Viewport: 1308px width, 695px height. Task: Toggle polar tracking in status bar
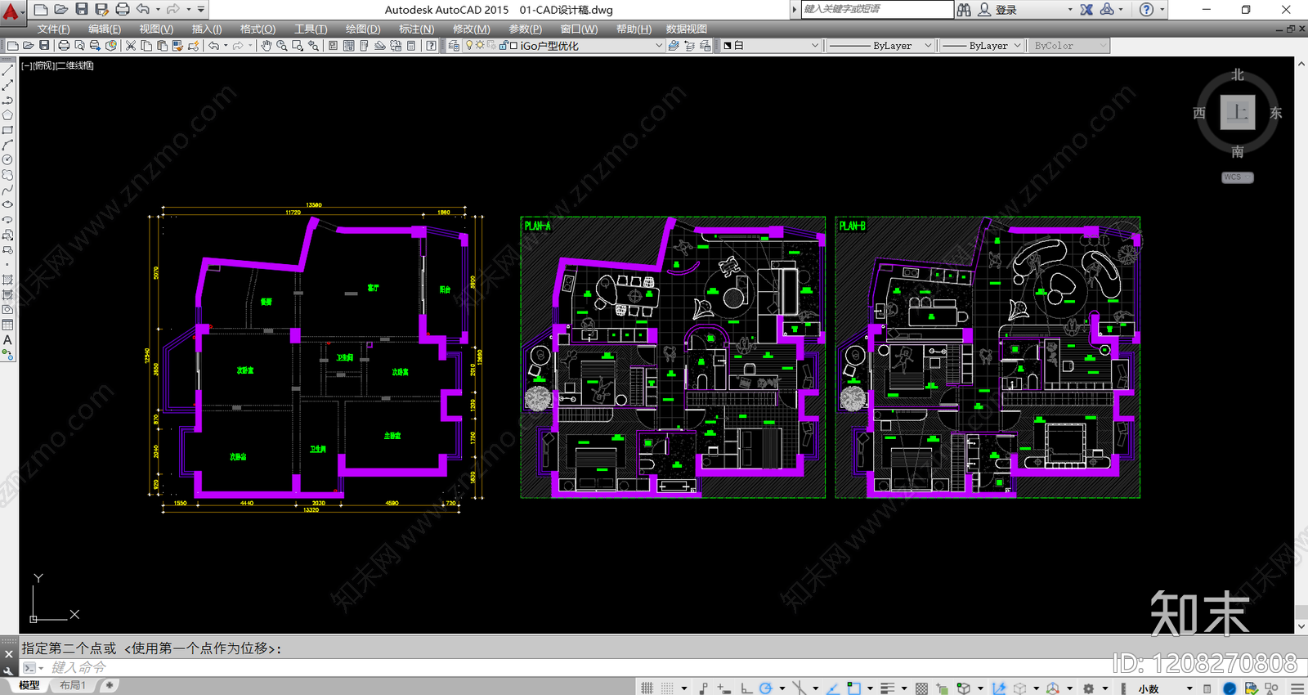click(x=766, y=688)
